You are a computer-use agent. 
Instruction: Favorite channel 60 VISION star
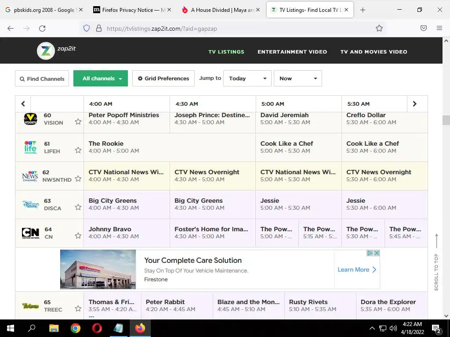click(x=78, y=122)
